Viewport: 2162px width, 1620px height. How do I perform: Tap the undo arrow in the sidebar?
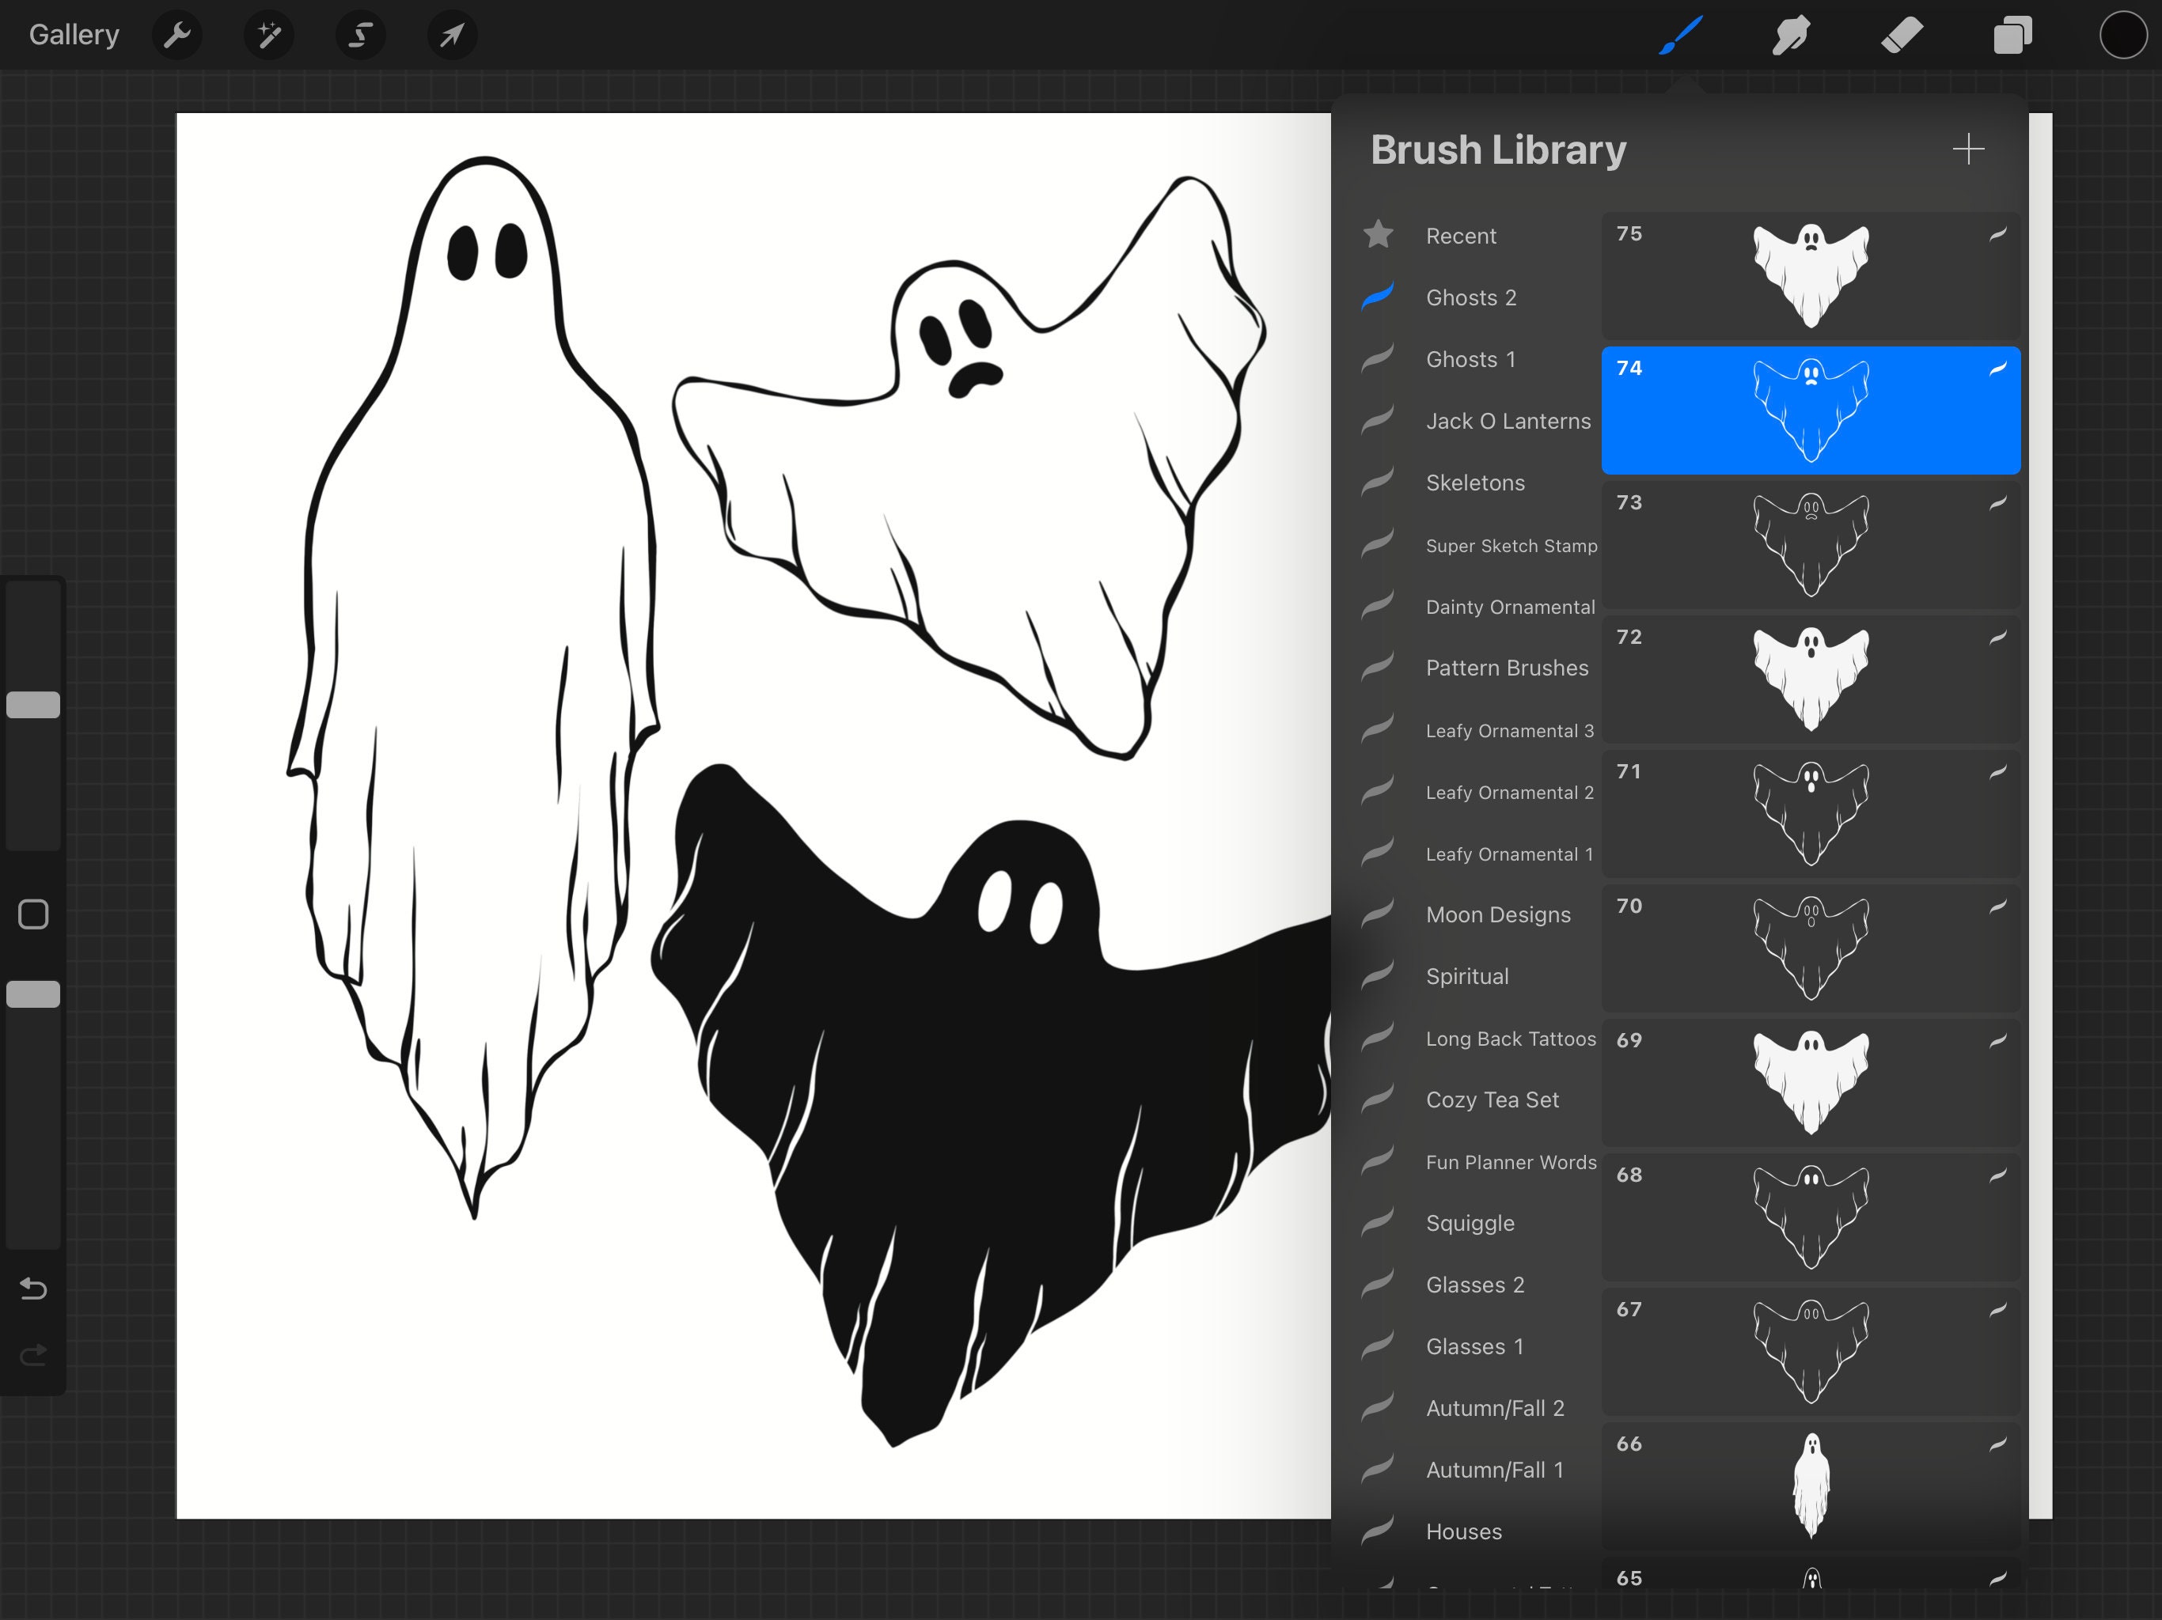pos(33,1289)
